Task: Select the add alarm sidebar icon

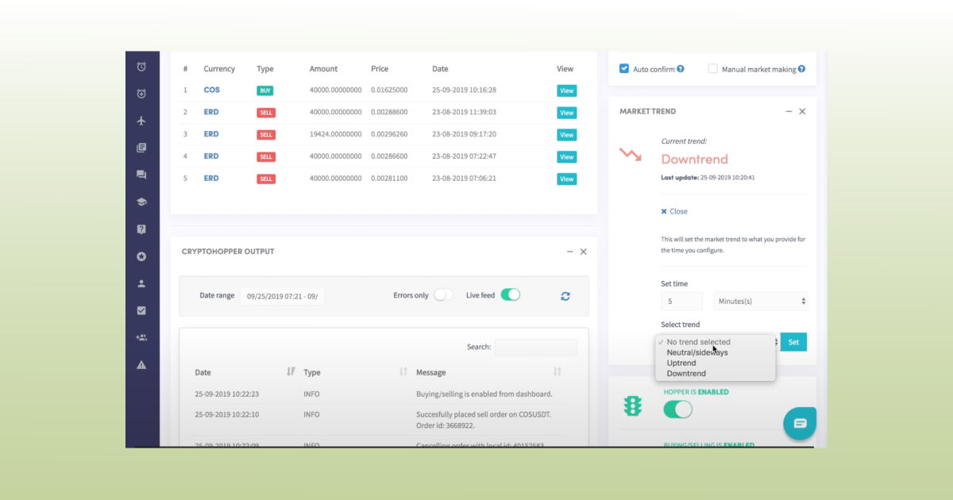Action: (x=141, y=94)
